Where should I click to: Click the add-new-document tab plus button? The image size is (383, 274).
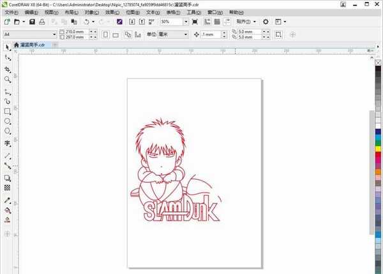coord(55,45)
